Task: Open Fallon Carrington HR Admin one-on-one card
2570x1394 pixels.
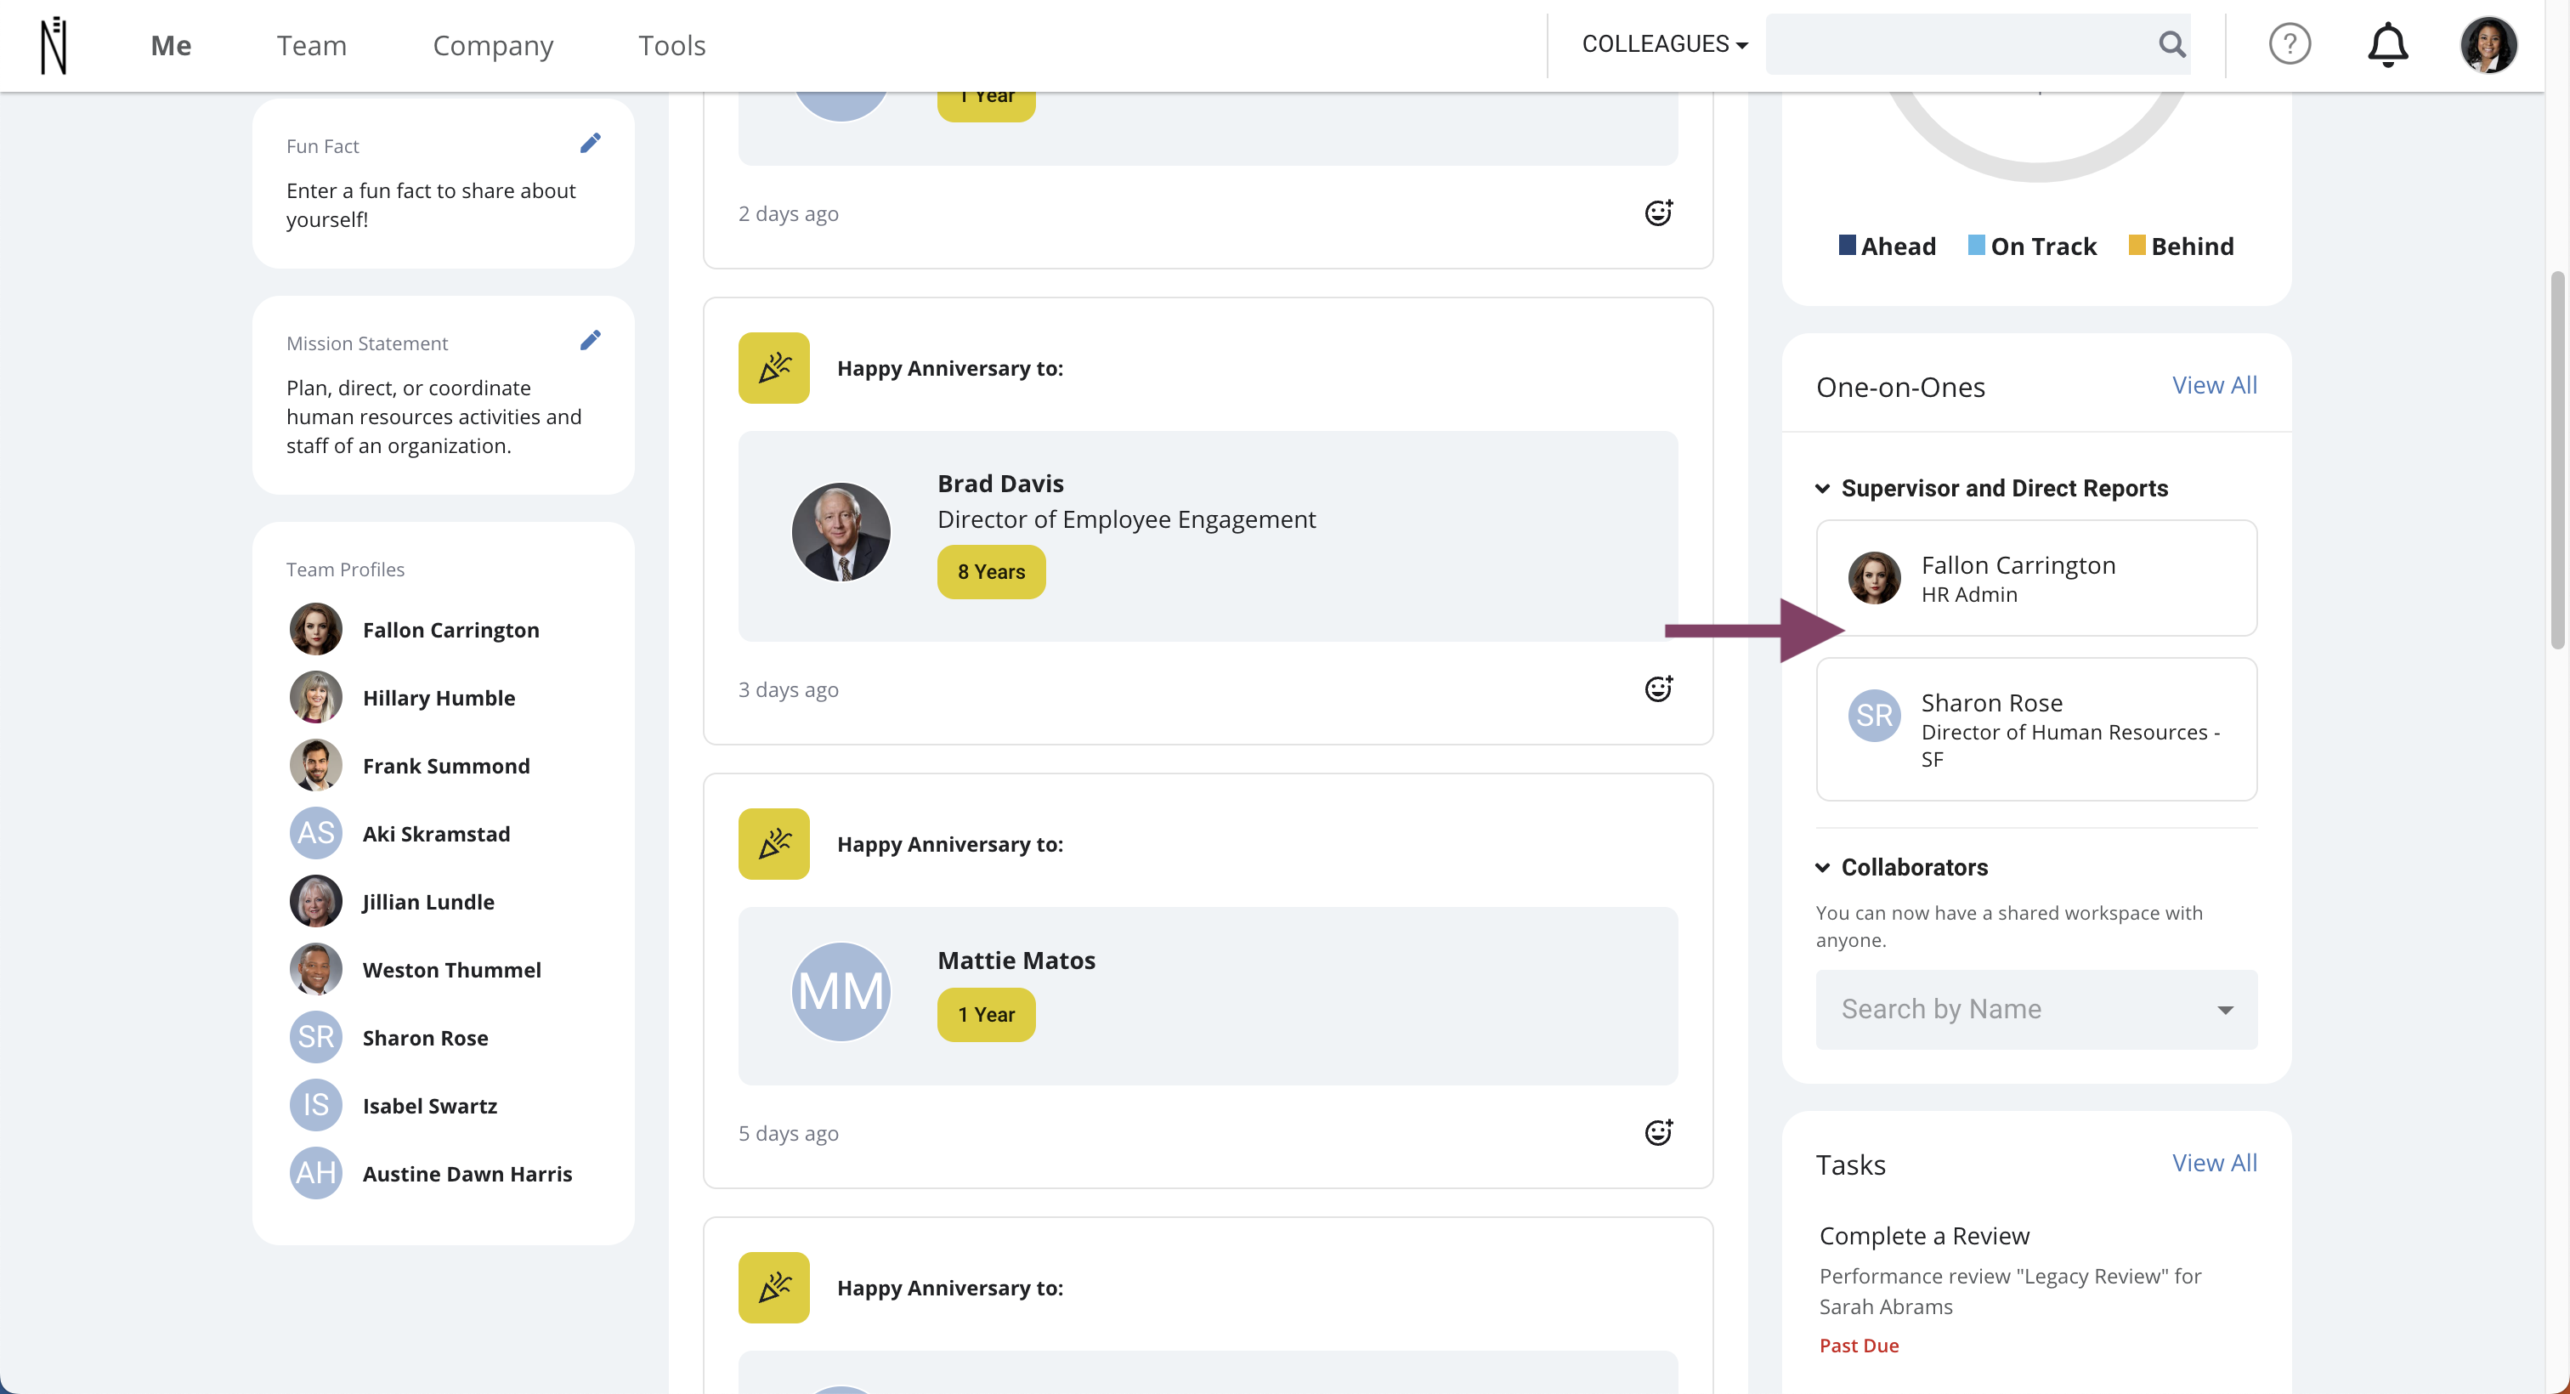Action: tap(2035, 578)
